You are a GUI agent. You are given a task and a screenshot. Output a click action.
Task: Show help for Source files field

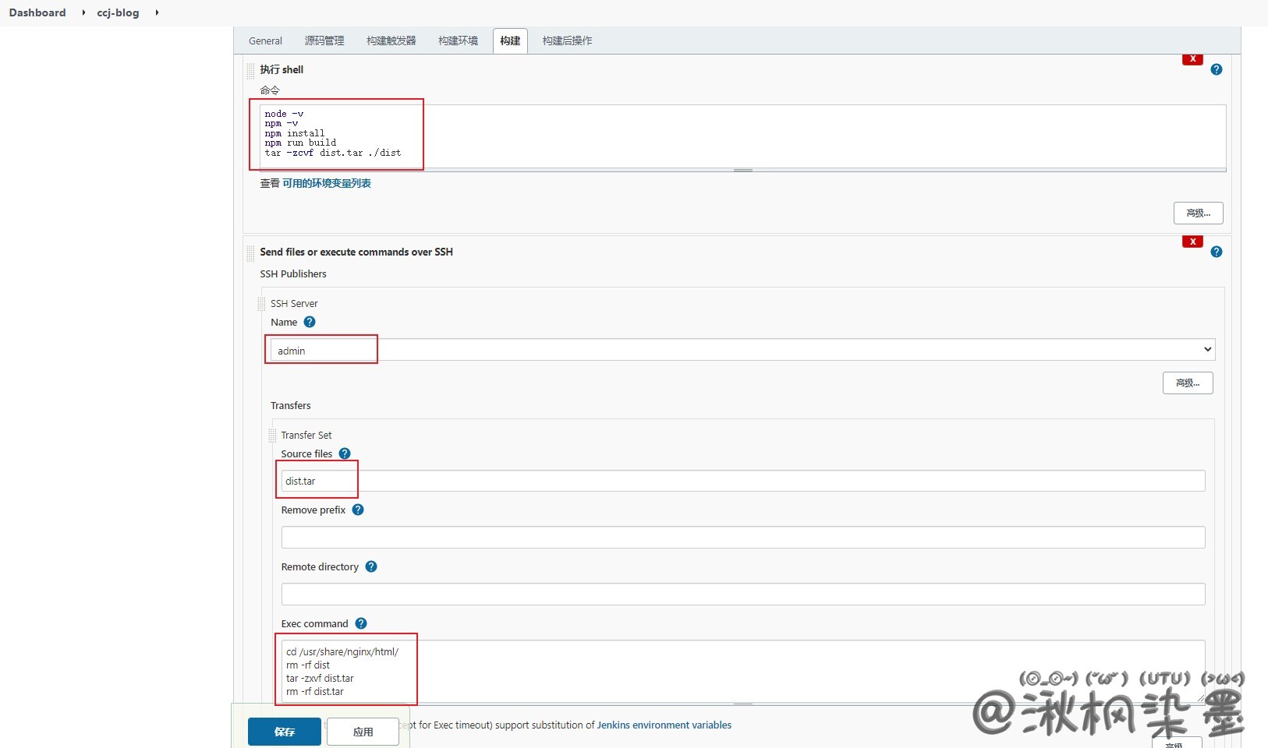pyautogui.click(x=345, y=453)
